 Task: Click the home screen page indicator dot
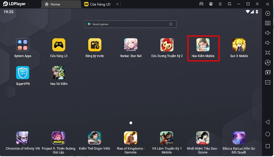click(x=131, y=123)
